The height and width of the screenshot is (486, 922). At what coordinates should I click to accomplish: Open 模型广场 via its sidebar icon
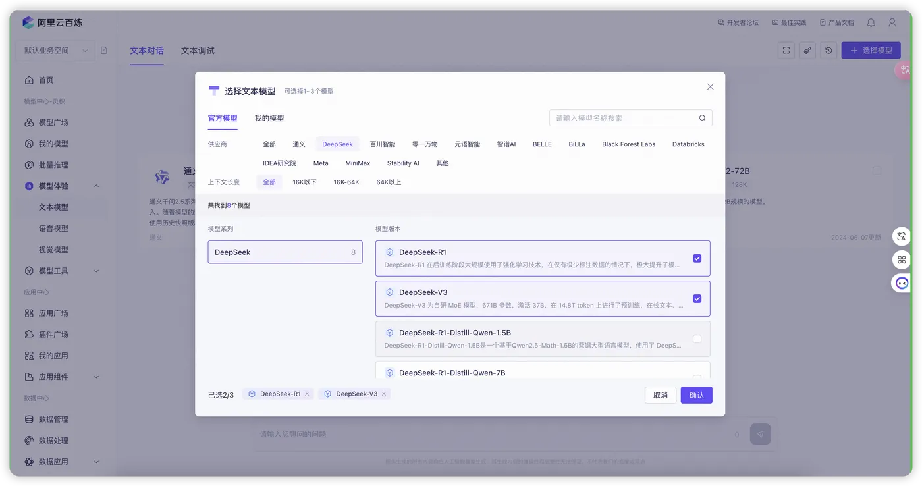(29, 122)
